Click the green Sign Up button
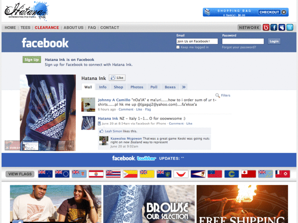 32,60
